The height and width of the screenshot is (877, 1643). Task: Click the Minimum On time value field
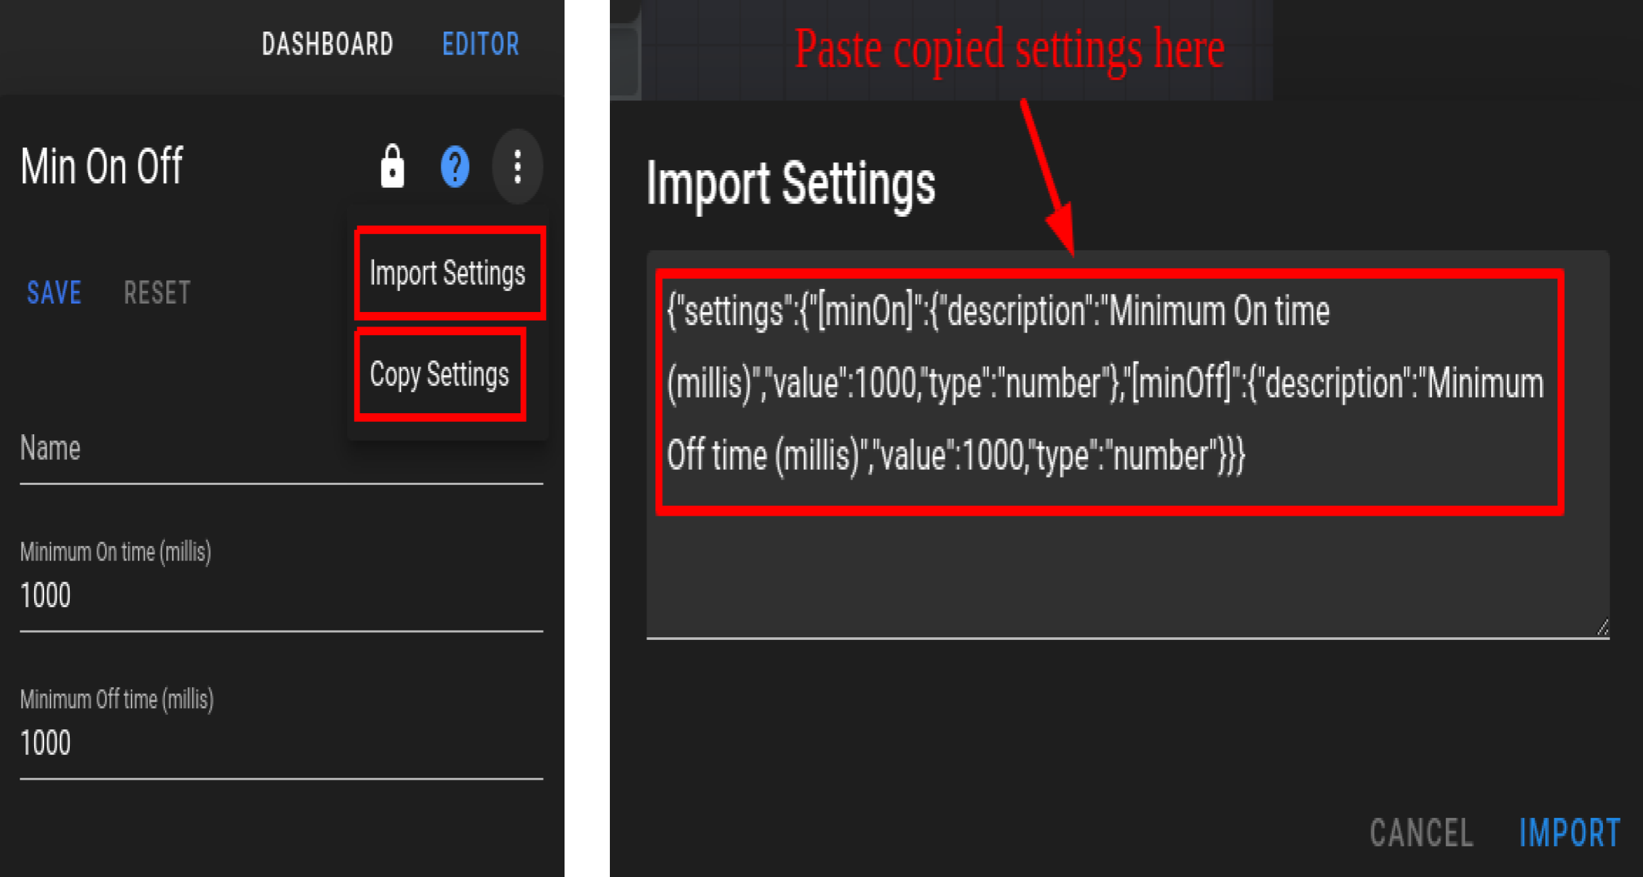tap(281, 596)
